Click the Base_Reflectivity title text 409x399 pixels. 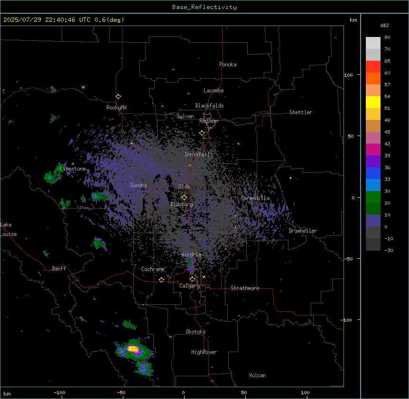[204, 7]
